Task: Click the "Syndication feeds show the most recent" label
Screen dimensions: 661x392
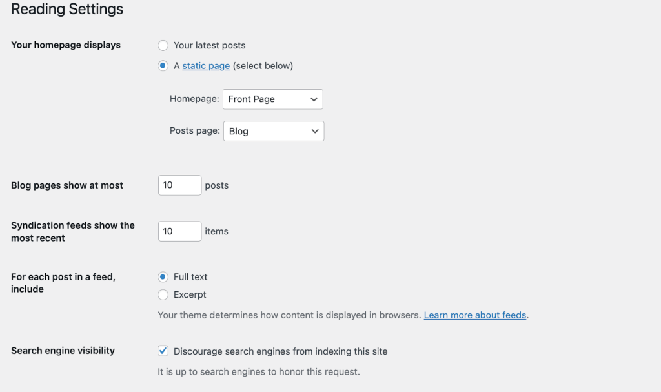Action: coord(72,231)
